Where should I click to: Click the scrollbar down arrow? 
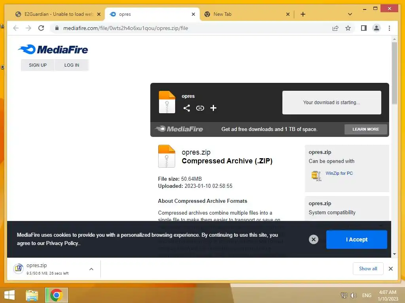[394, 254]
